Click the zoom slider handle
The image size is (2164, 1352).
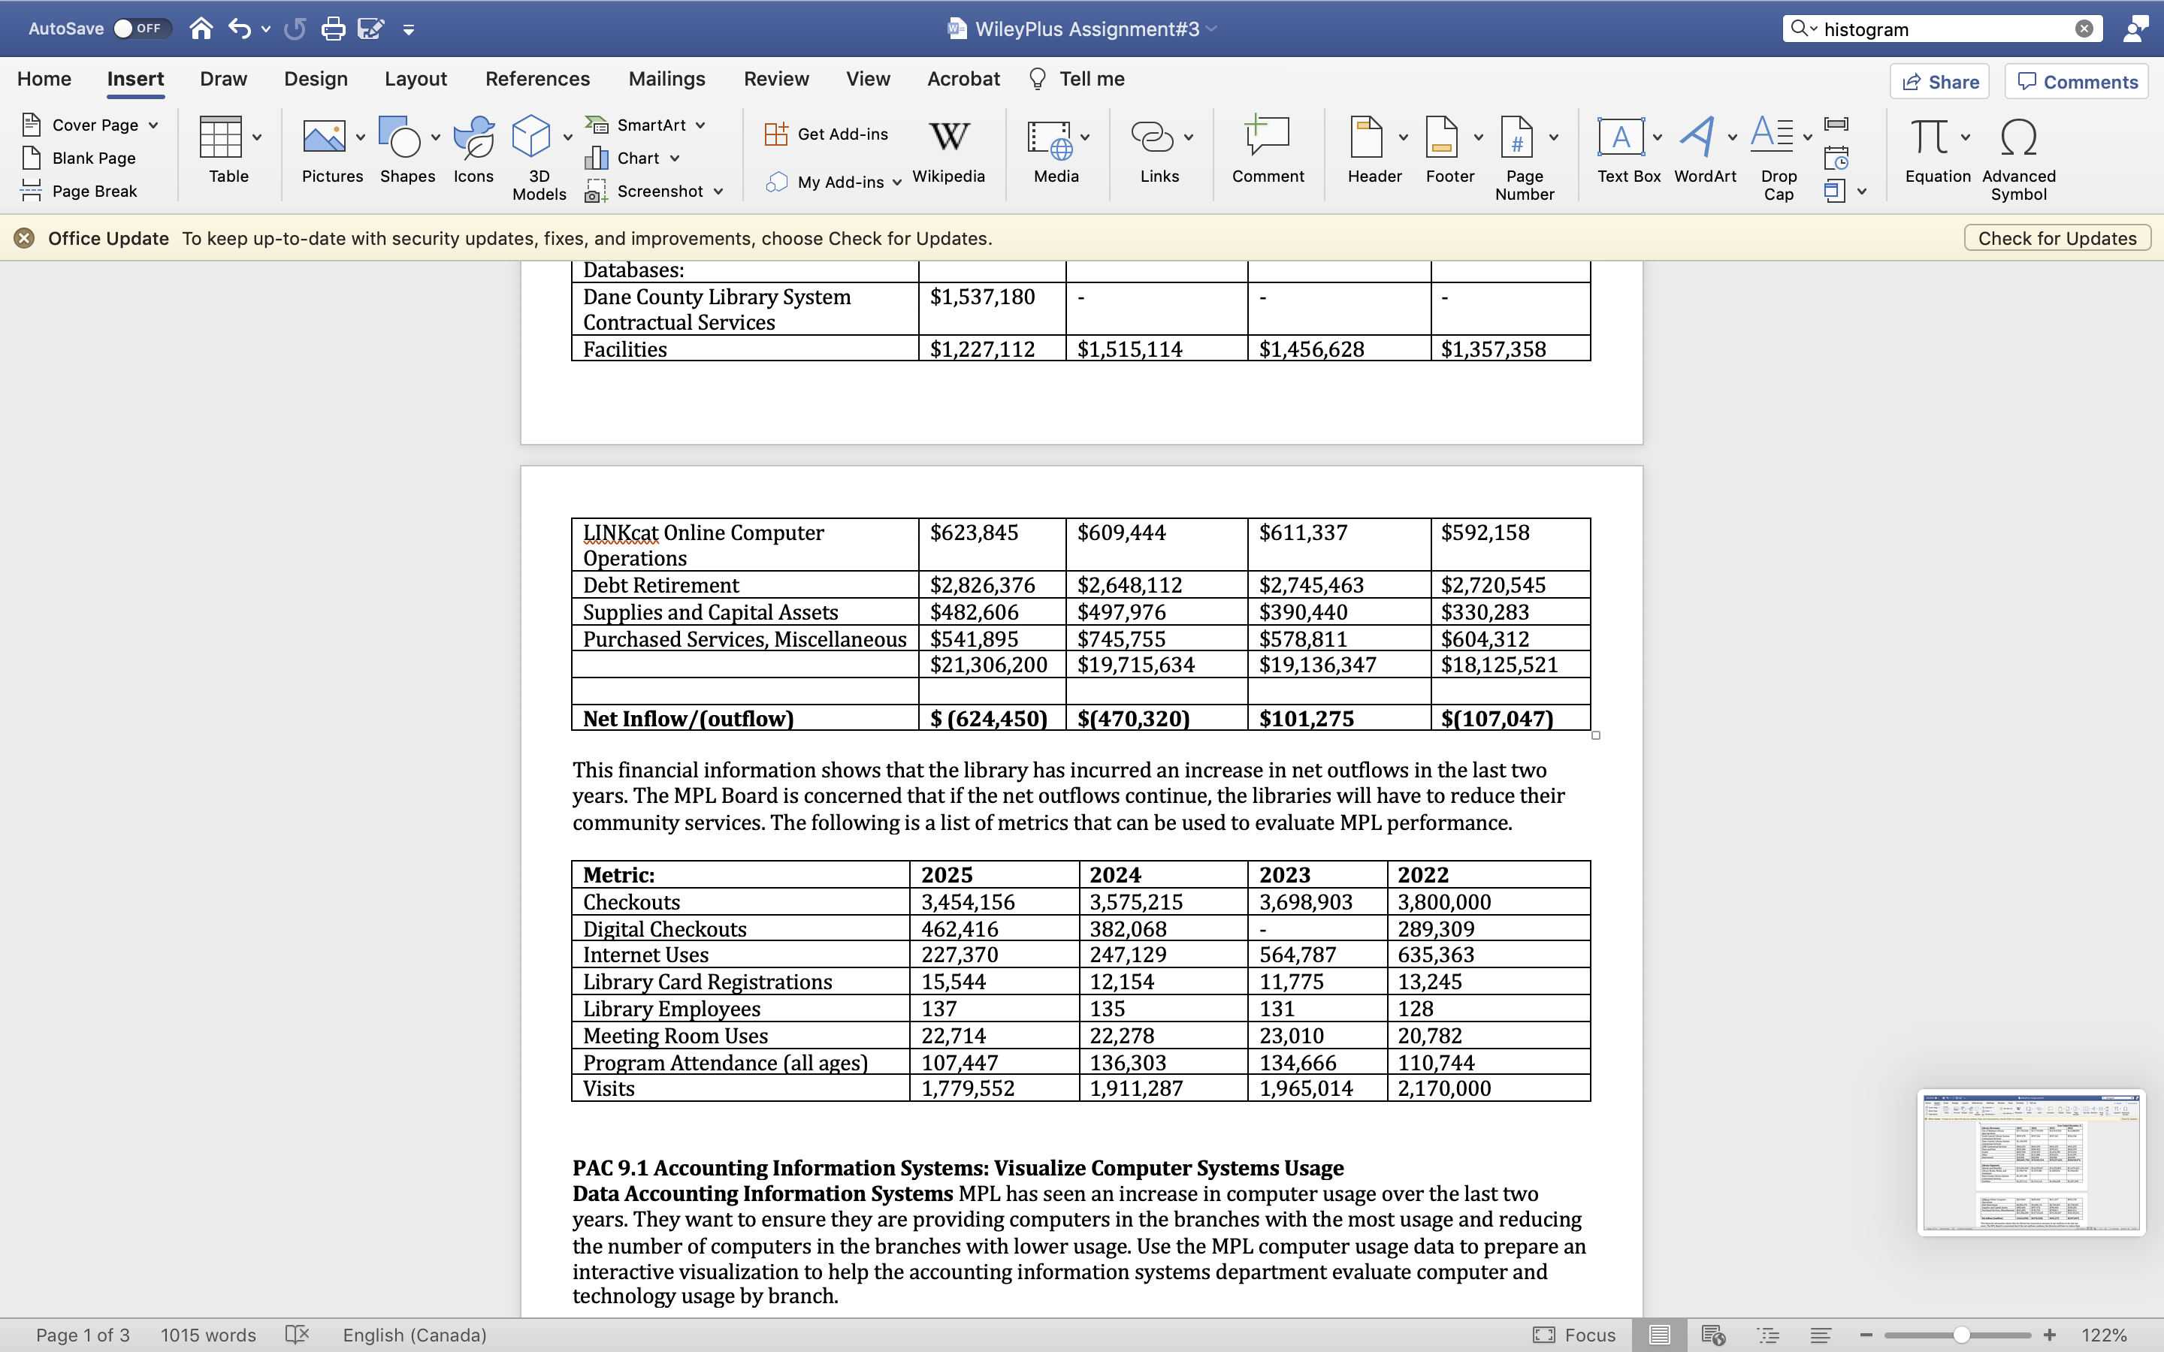coord(1961,1334)
